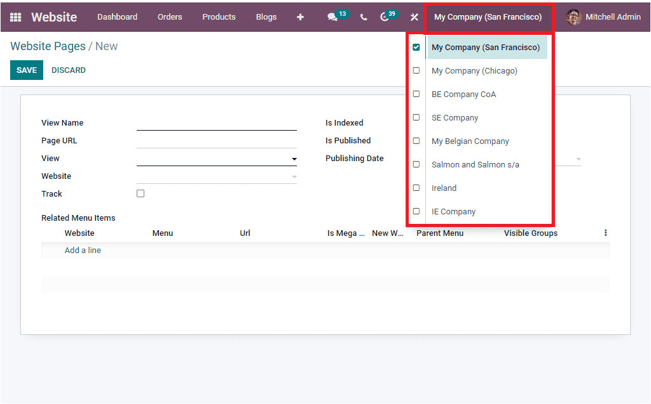Open the Products menu
651x404 pixels.
tap(219, 17)
